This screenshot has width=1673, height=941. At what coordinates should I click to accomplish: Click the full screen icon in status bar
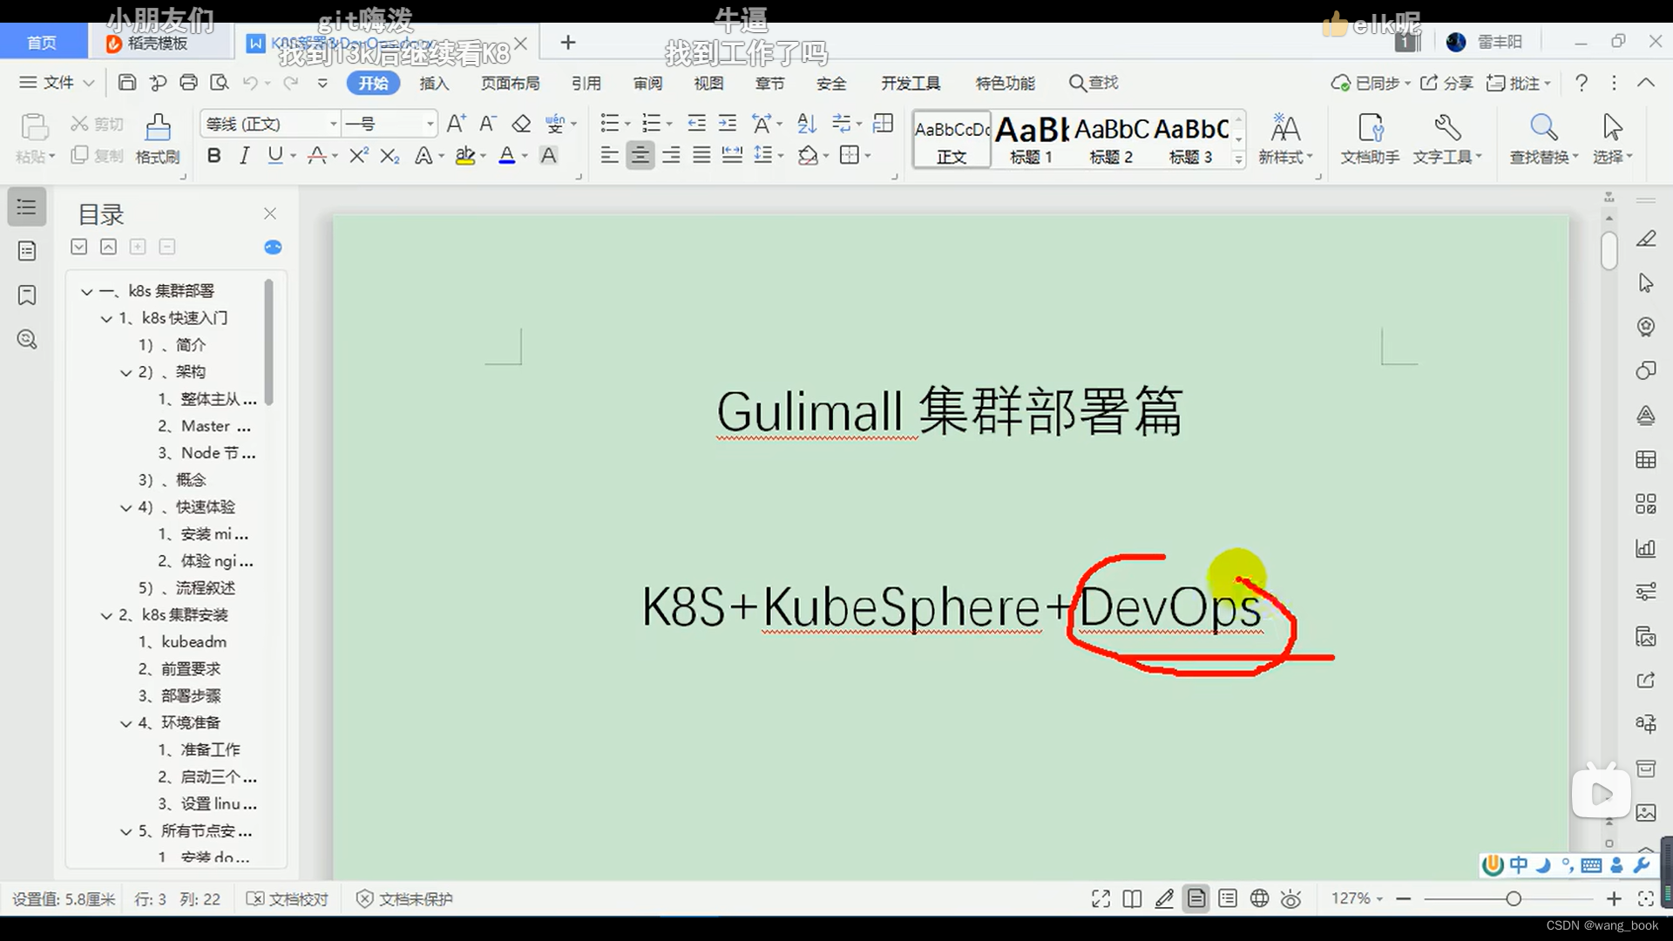pyautogui.click(x=1101, y=898)
